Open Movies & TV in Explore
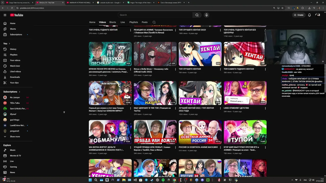Image resolution: width=326 pixels, height=183 pixels. point(16,156)
